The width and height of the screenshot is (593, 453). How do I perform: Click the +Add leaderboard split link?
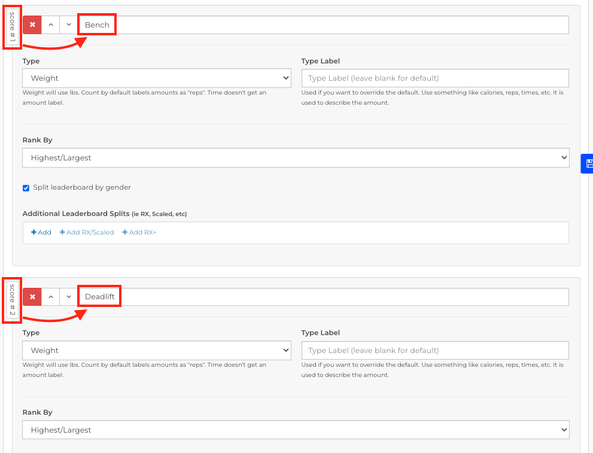(x=41, y=232)
